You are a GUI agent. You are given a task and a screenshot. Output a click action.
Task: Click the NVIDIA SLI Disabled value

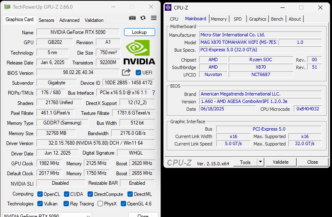tap(61, 183)
